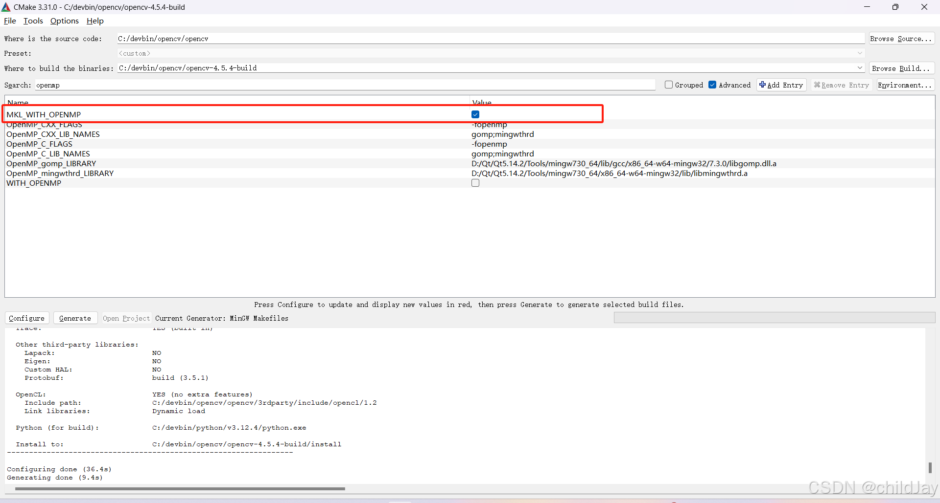Close the CMake window
940x503 pixels.
click(x=924, y=7)
